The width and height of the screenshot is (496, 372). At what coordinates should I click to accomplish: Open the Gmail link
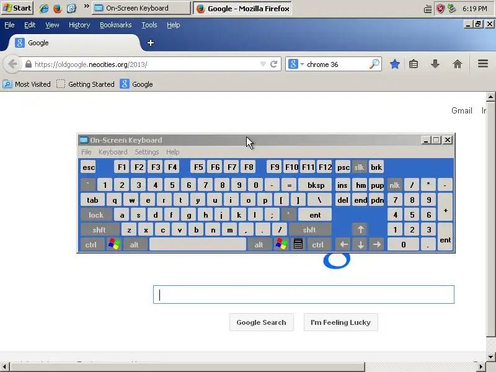[461, 110]
